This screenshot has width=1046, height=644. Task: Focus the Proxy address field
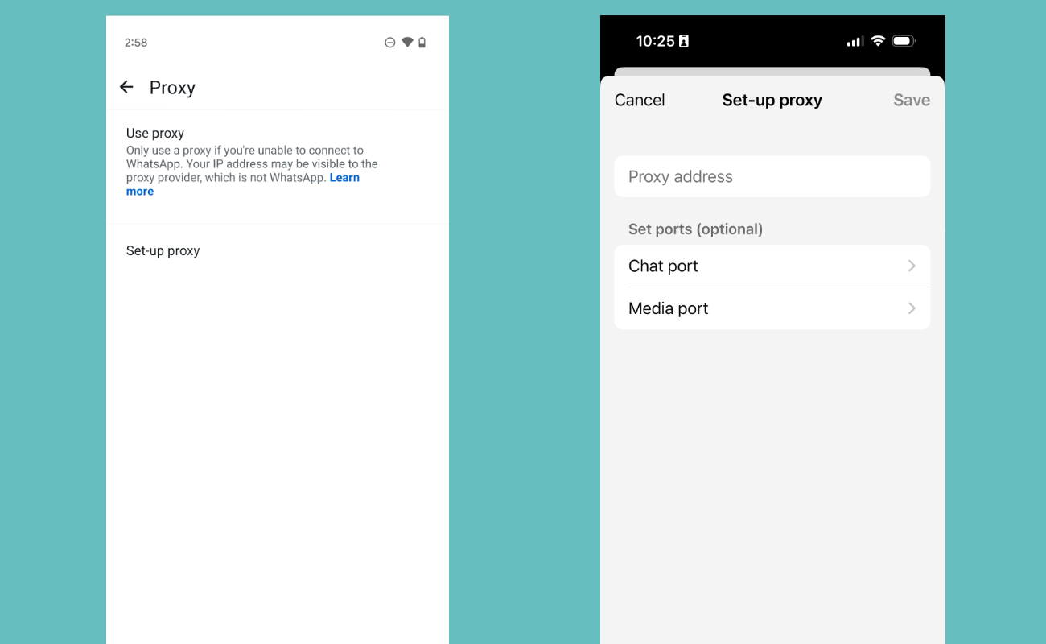[772, 176]
